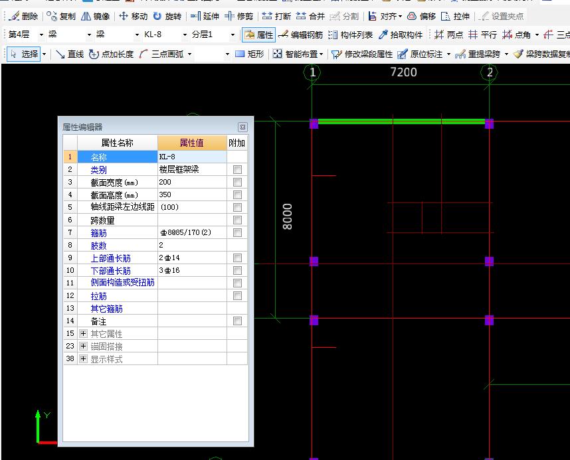Screen dimensions: 570x460
Task: Open 智能布置 smart placement
Action: coord(298,54)
